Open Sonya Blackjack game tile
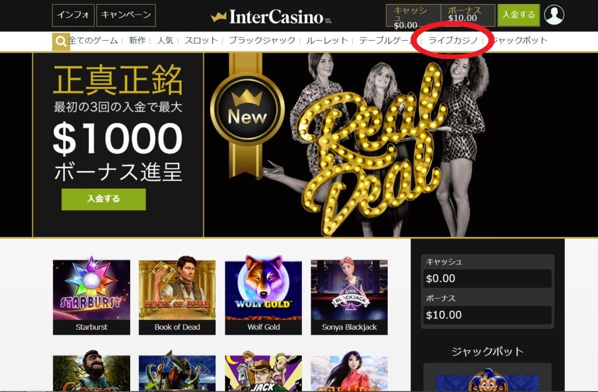Screen dimensions: 598x392 pyautogui.click(x=349, y=297)
